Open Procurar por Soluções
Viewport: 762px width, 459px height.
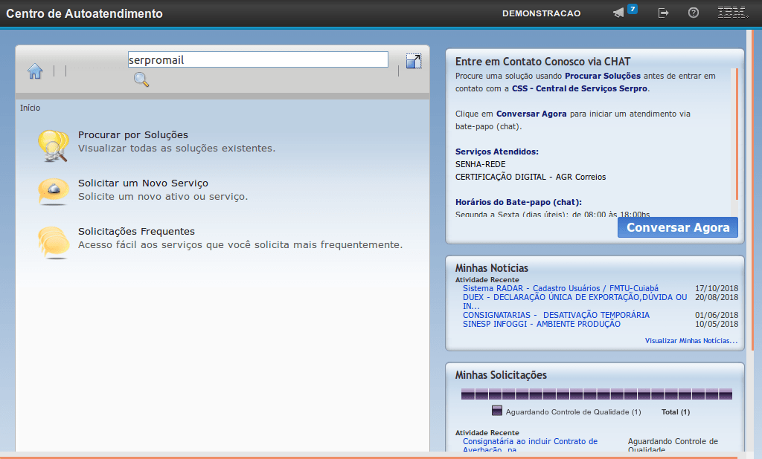coord(133,135)
